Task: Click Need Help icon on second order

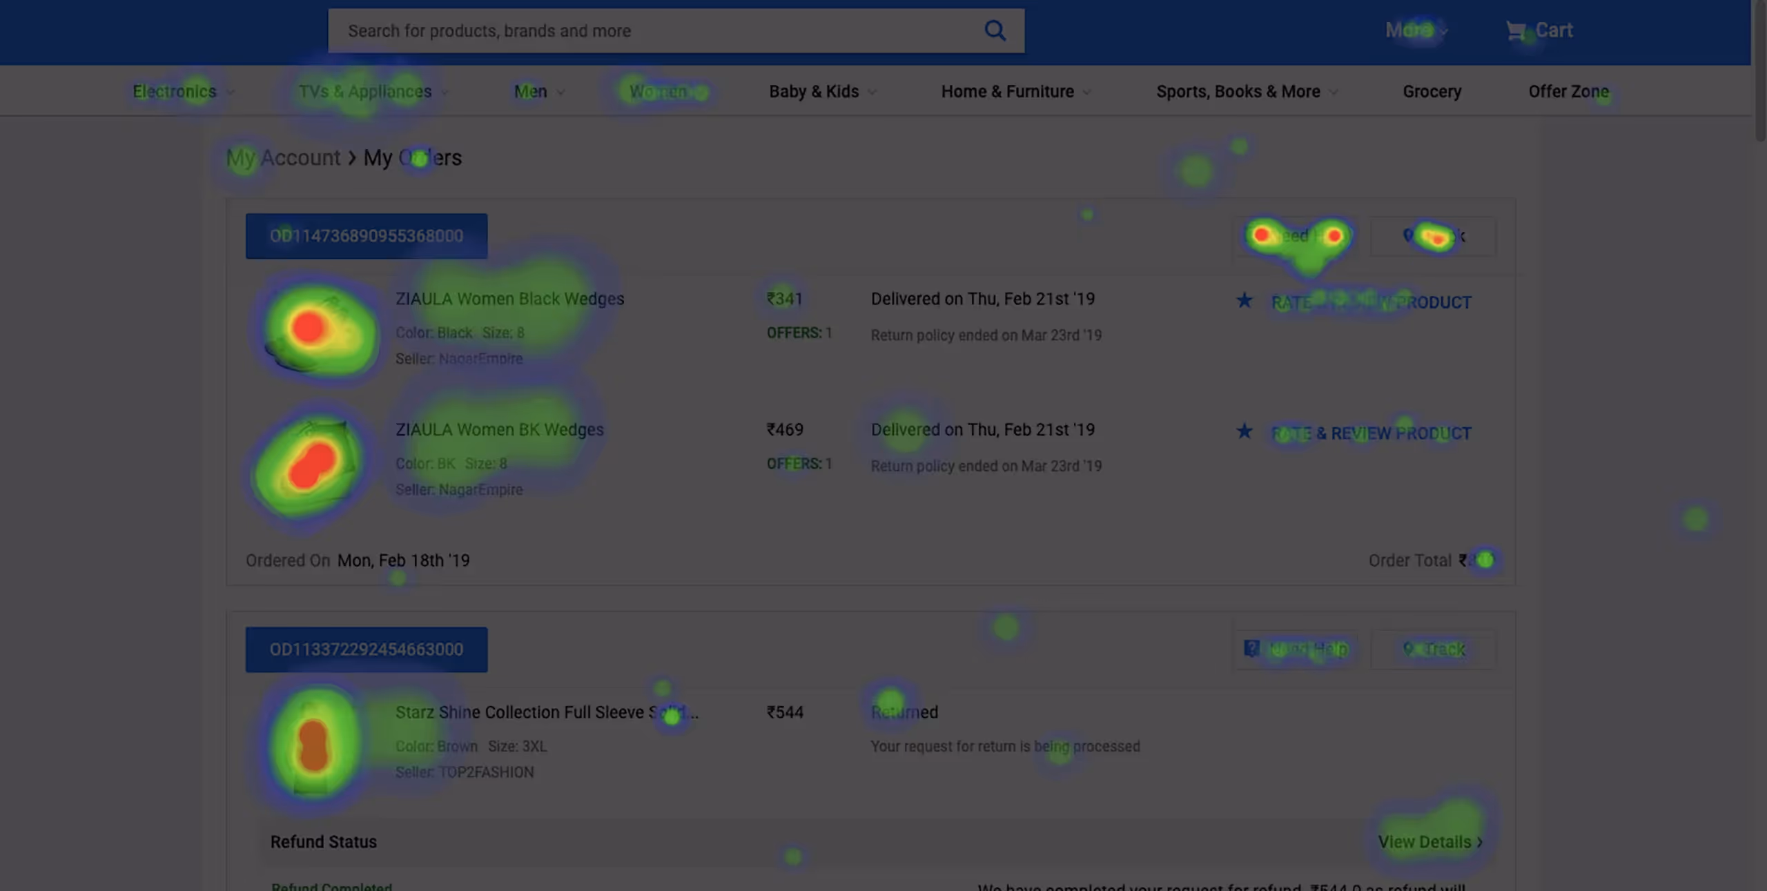Action: tap(1251, 649)
